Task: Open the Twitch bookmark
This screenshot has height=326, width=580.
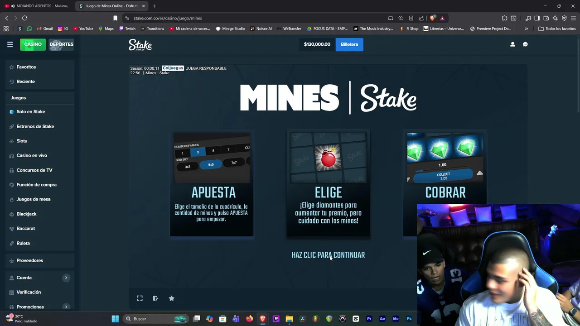Action: tap(127, 29)
